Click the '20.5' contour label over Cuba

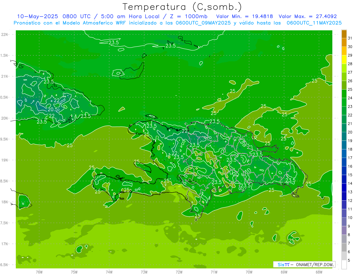click(53, 109)
